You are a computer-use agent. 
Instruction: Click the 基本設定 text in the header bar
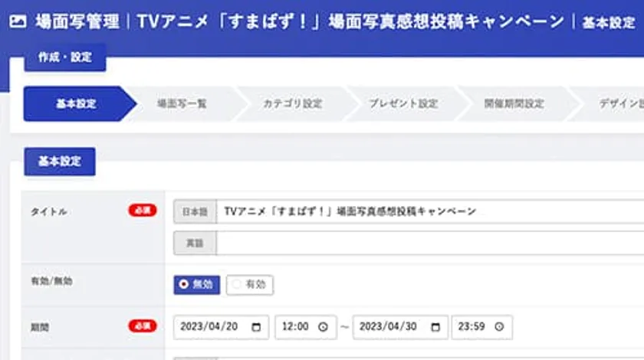(x=609, y=22)
